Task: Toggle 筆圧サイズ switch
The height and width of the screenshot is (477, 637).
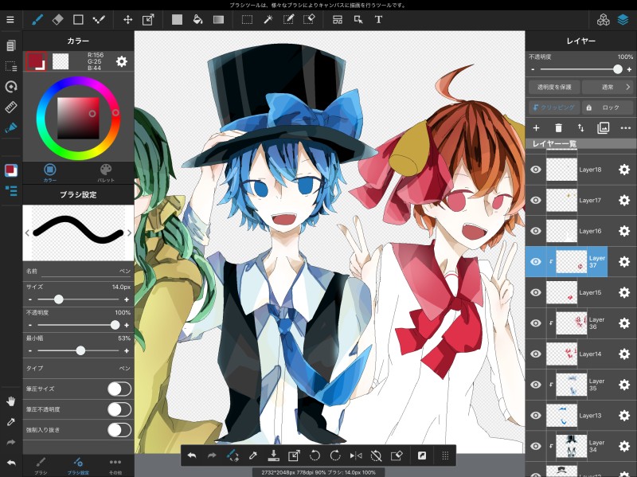Action: (119, 389)
